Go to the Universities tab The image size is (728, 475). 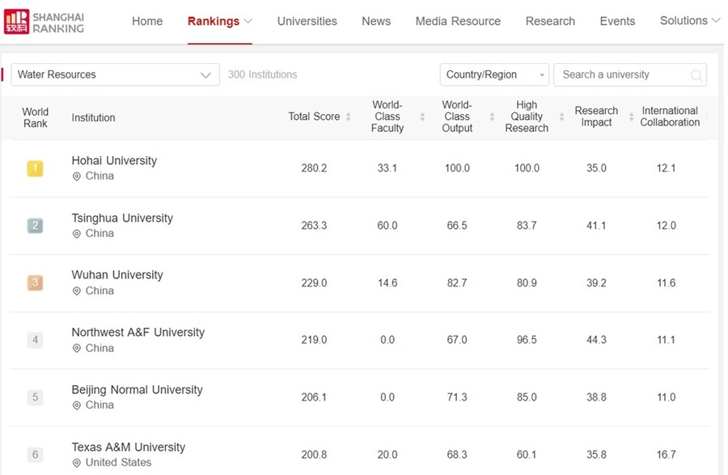click(x=307, y=21)
